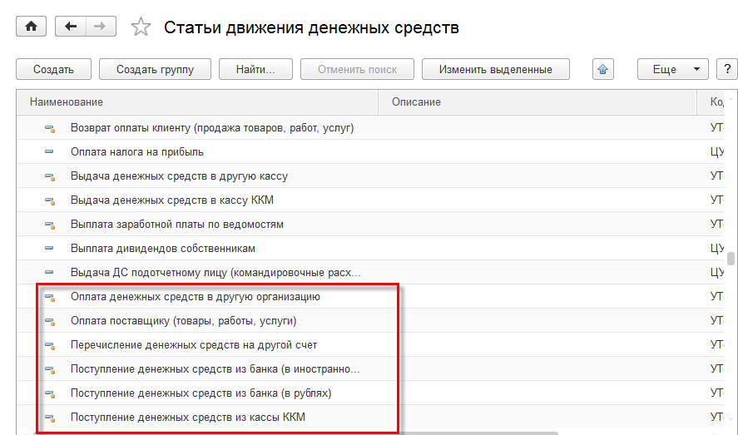This screenshot has height=435, width=738.
Task: Click icon beside Выплата дивидендов собственникам
Action: click(49, 249)
